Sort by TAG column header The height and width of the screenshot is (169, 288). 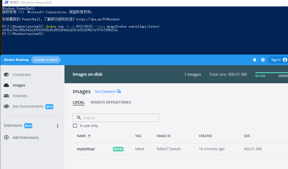coord(138,136)
